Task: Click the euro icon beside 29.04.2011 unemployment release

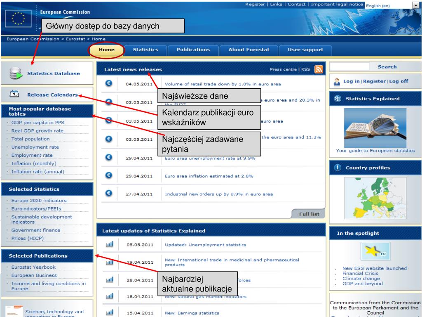Action: coord(109,157)
